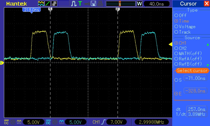Click the green diagonal line icon
The width and height of the screenshot is (210, 126).
pos(48,4)
